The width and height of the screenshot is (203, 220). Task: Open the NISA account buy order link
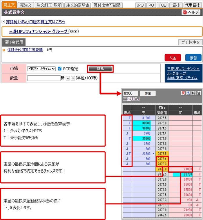[x=36, y=22]
